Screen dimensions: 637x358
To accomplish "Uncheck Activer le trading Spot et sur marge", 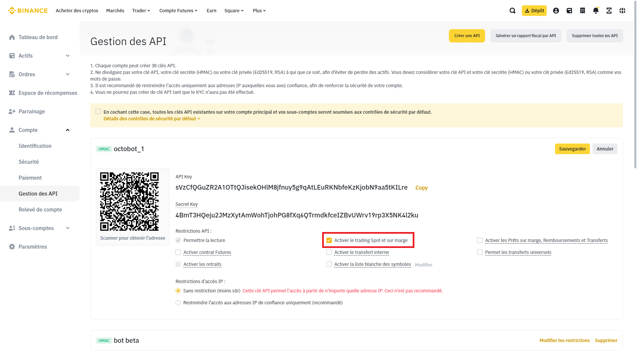I will [x=329, y=240].
